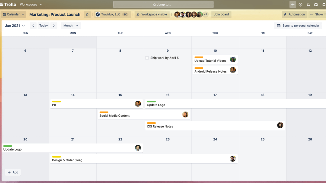Click the avatar on Android Release Notes card

[233, 70]
